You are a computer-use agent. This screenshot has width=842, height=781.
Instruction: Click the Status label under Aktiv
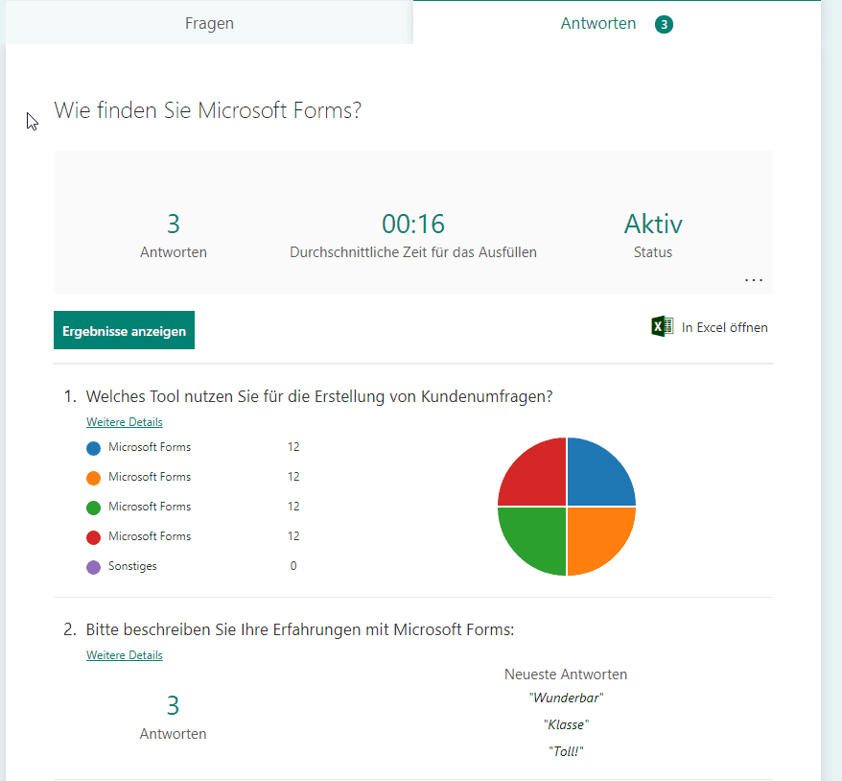(x=653, y=252)
